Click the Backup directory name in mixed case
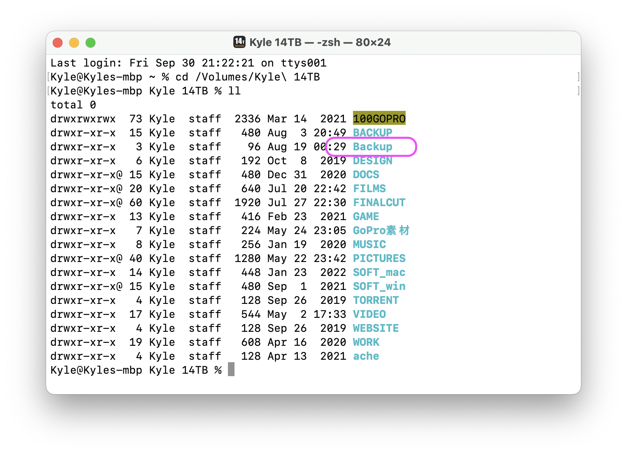 pyautogui.click(x=373, y=147)
